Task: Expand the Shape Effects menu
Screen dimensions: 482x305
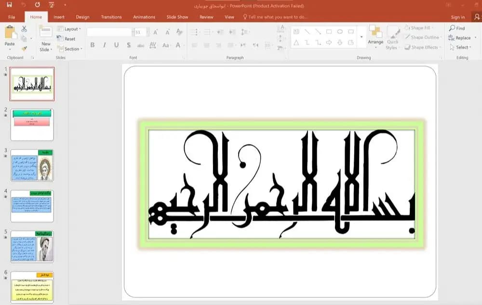Action: 423,47
